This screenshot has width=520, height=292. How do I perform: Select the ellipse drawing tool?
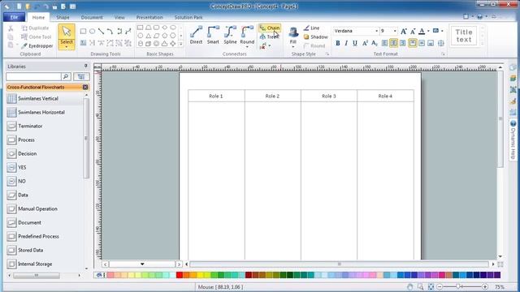92,32
